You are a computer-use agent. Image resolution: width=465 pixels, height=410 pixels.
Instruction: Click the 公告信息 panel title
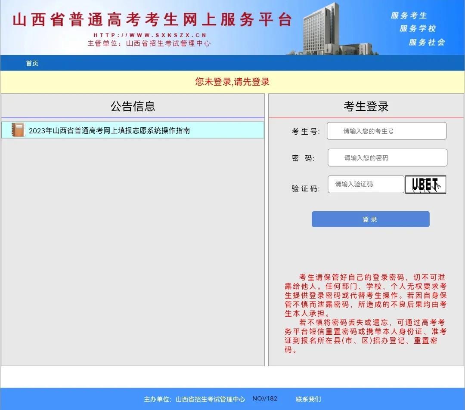click(x=133, y=106)
